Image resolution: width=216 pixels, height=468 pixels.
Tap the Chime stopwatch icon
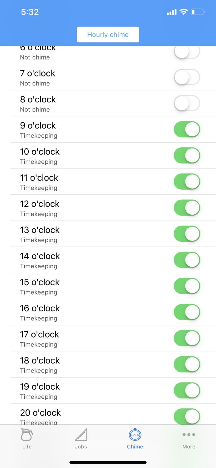135,434
